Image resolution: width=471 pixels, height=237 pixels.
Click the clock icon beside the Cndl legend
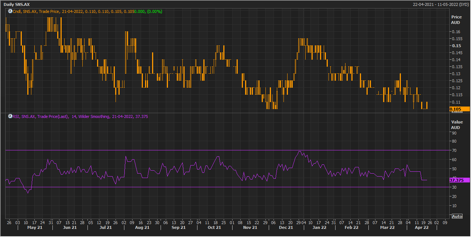pyautogui.click(x=10, y=11)
